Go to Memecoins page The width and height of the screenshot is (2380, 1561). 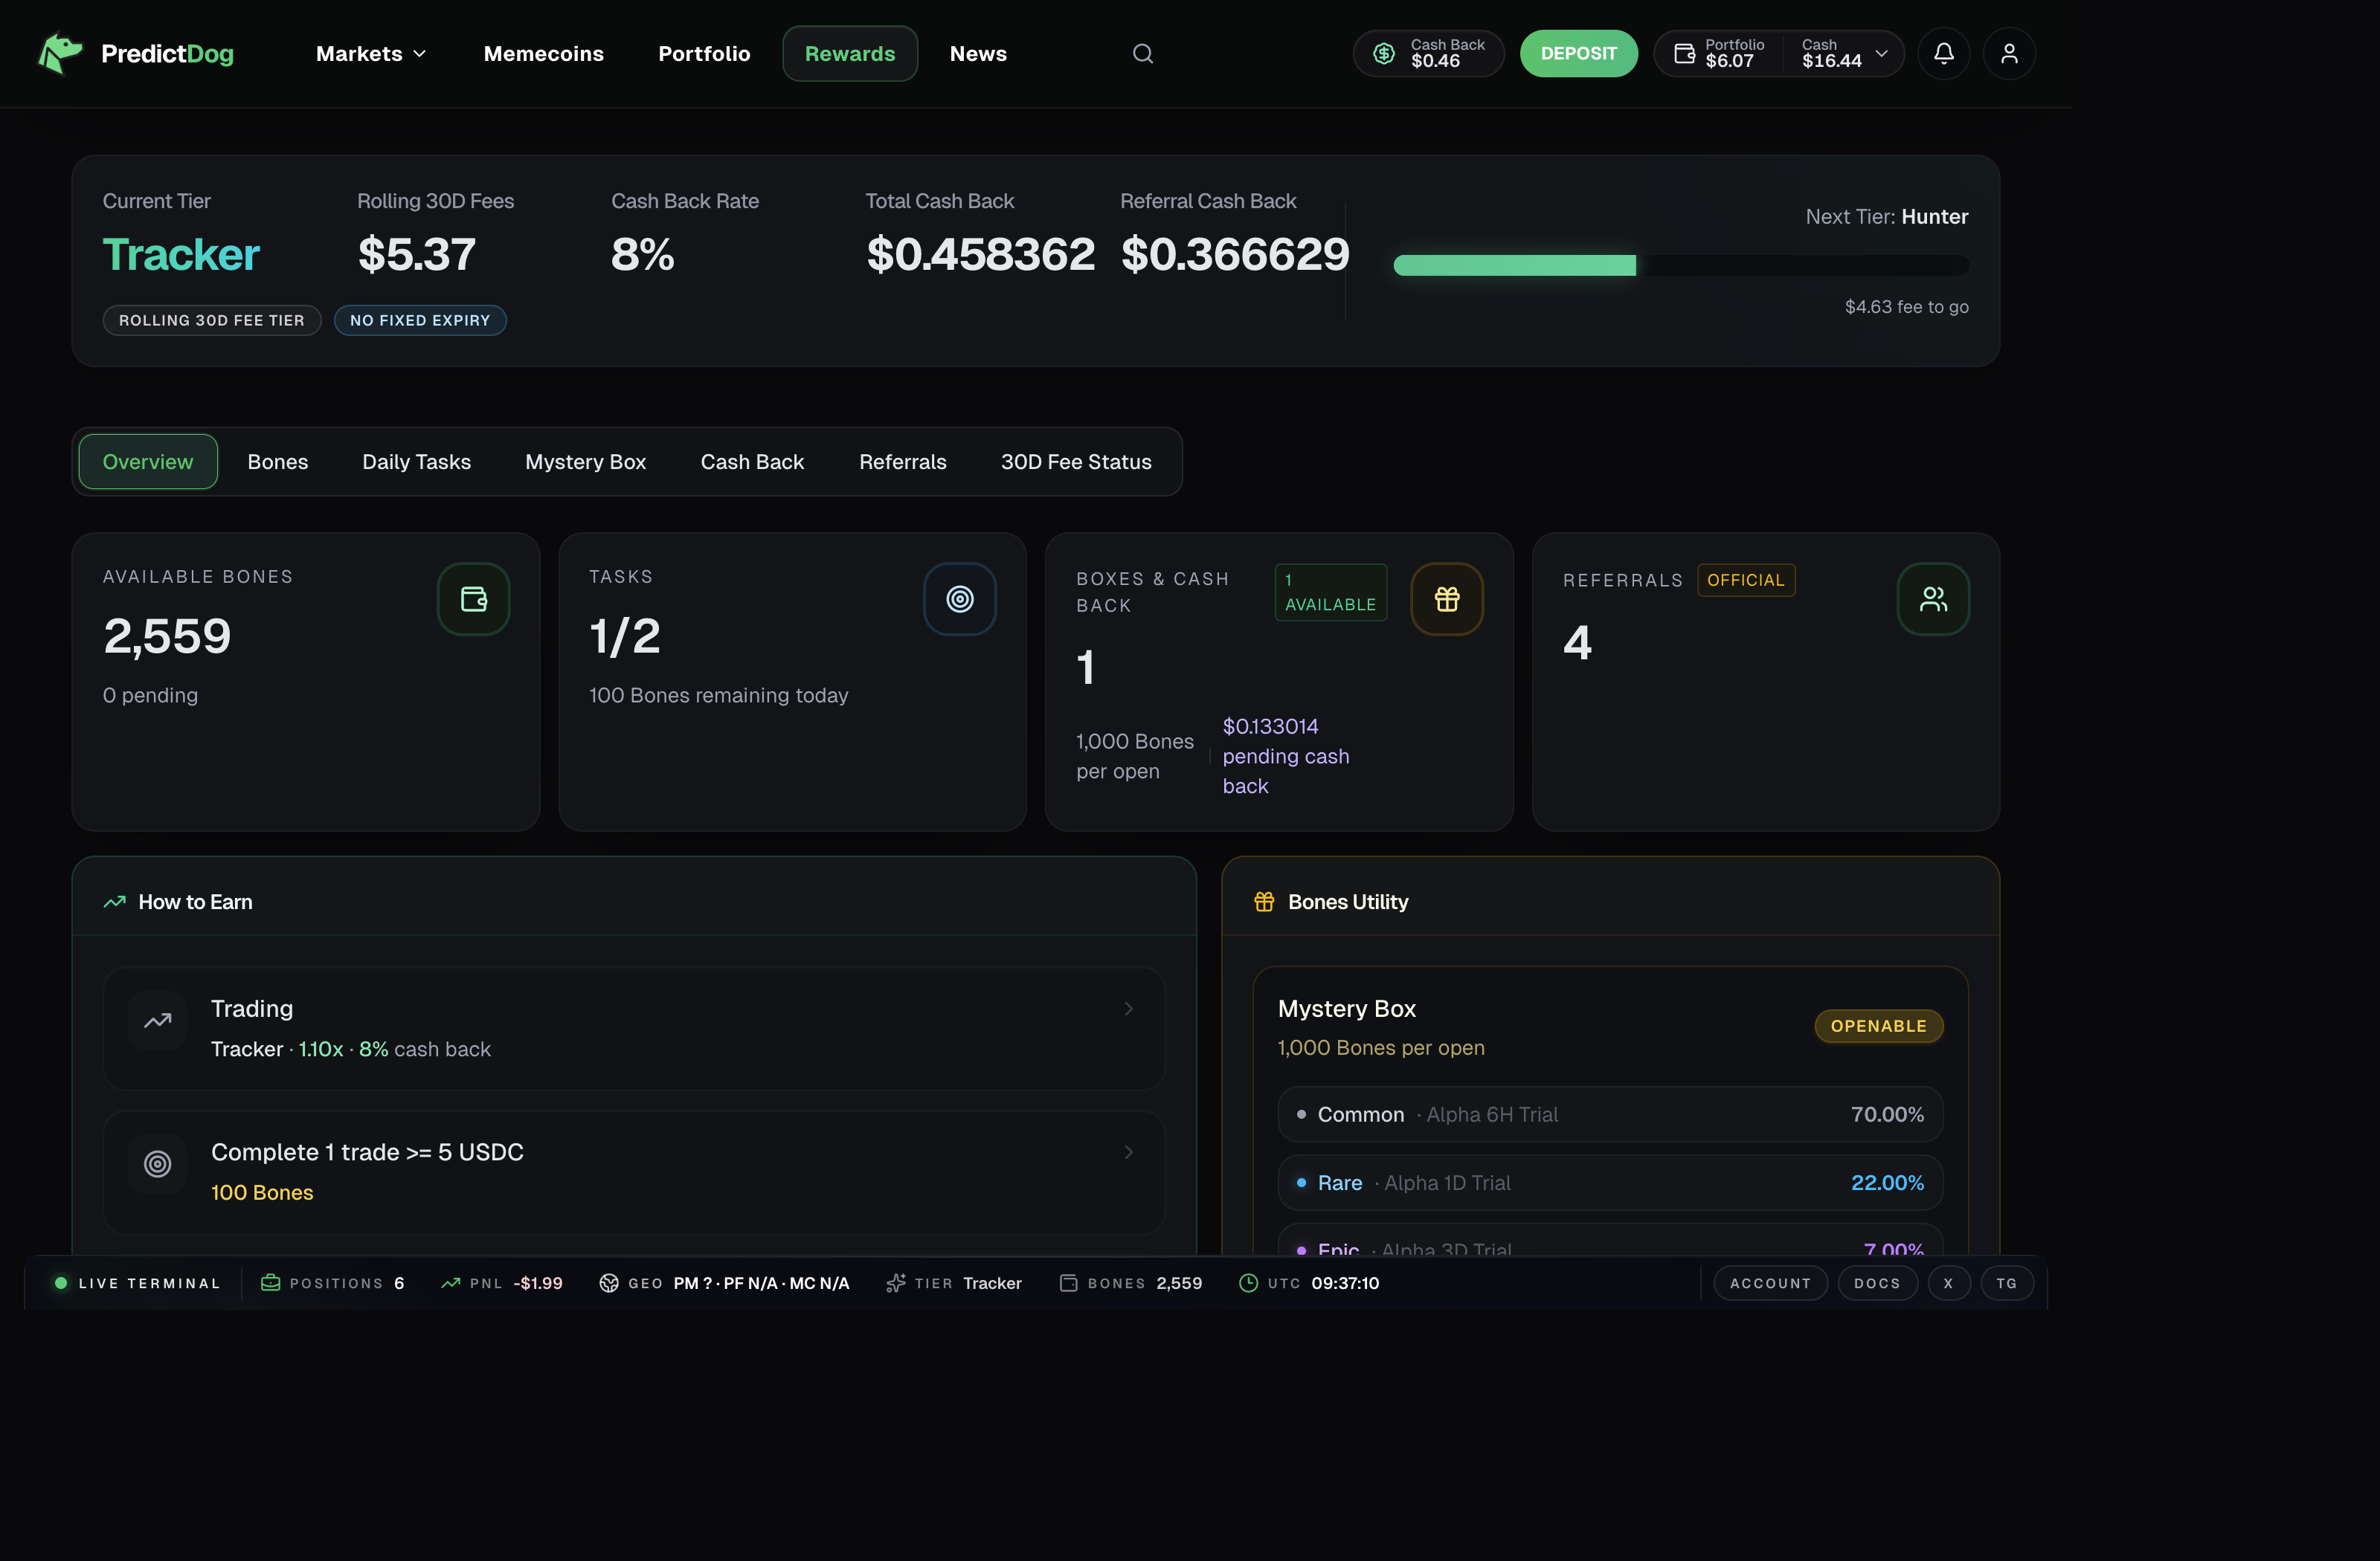point(544,54)
